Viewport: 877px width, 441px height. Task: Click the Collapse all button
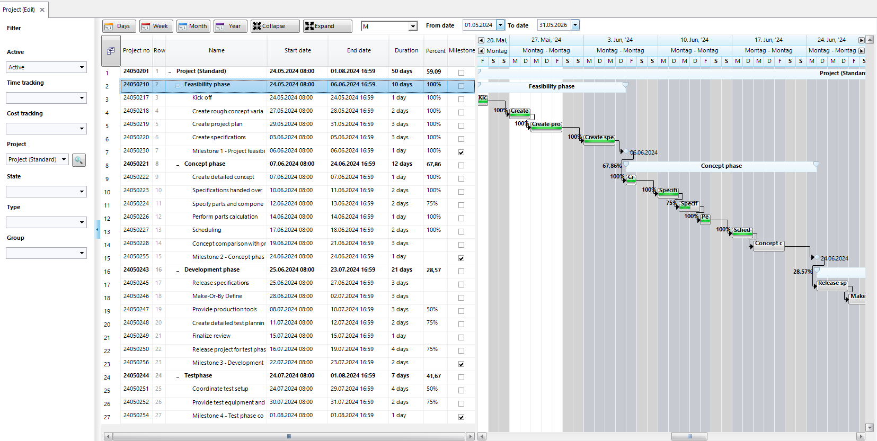coord(274,26)
